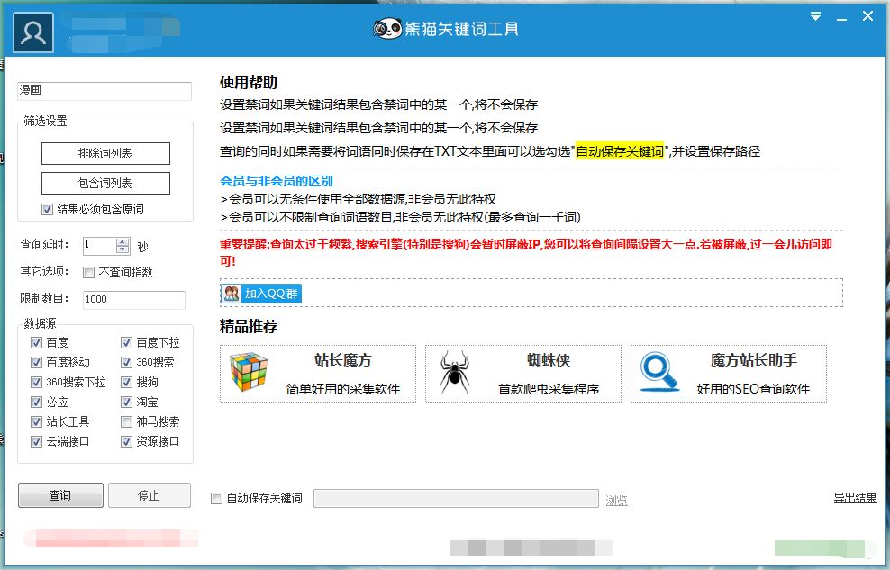Click the auto-save path input field
The width and height of the screenshot is (890, 570).
[457, 499]
